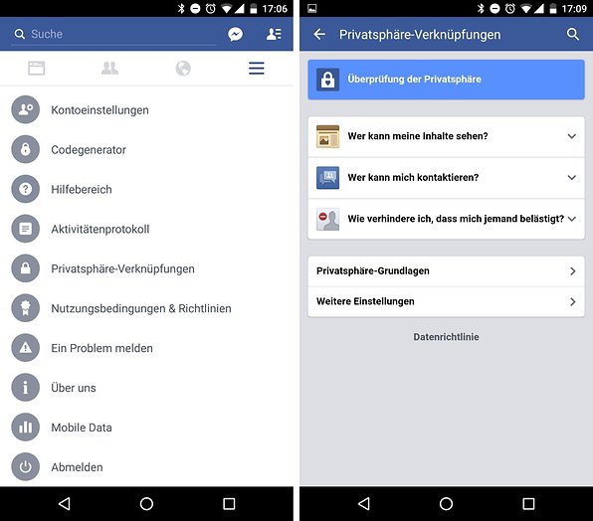Image resolution: width=593 pixels, height=521 pixels.
Task: Tap the Suche search field
Action: [x=113, y=35]
